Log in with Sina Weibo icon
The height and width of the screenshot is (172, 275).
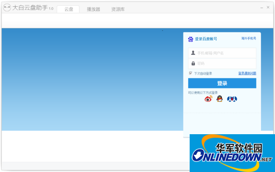tap(208, 99)
